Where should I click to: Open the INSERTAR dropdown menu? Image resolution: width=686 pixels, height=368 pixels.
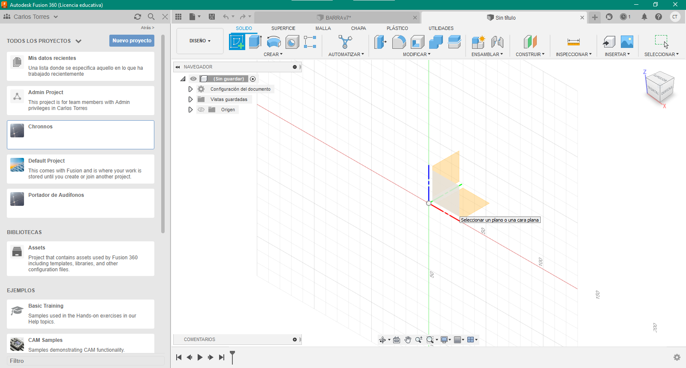point(617,54)
